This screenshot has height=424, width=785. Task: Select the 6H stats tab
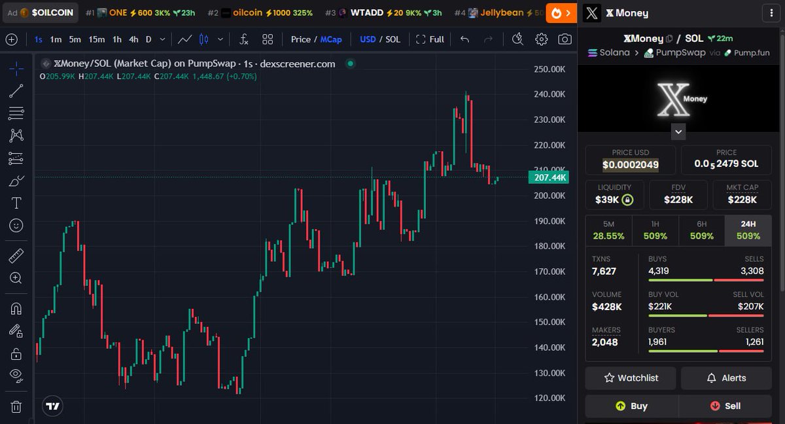[x=702, y=230]
